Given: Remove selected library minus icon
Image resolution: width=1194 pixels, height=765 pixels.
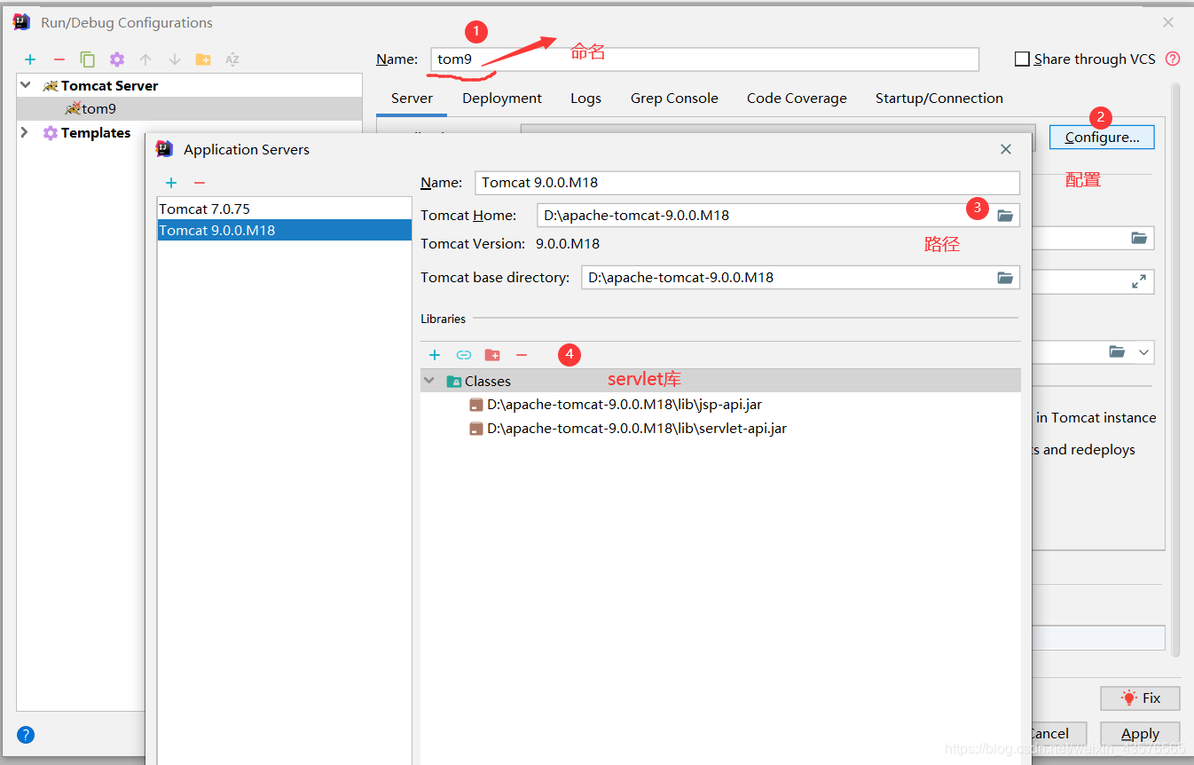Looking at the screenshot, I should [x=522, y=355].
